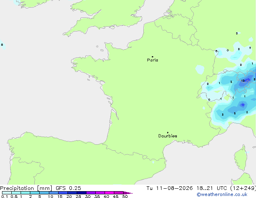Click the 10–15 mm legend color box
This screenshot has height=198, width=256.
coord(54,193)
